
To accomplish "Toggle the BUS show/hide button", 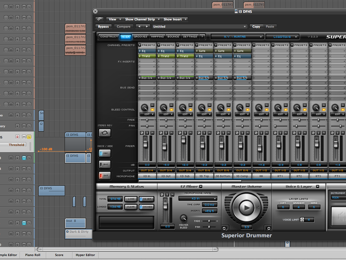I will click(105, 164).
